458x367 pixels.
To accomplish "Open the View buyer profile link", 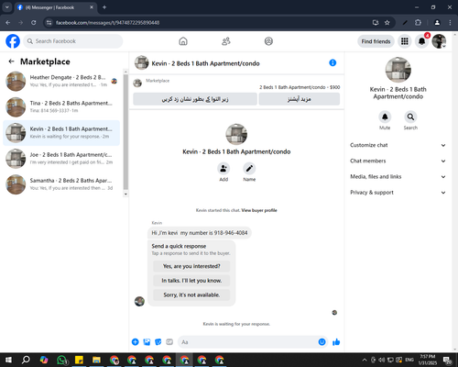I will [x=259, y=210].
